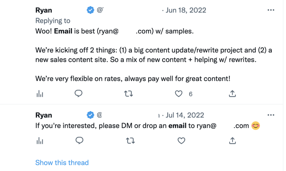Viewport: 286px width, 171px height.
Task: Share the July 14 tweet
Action: coord(232,141)
